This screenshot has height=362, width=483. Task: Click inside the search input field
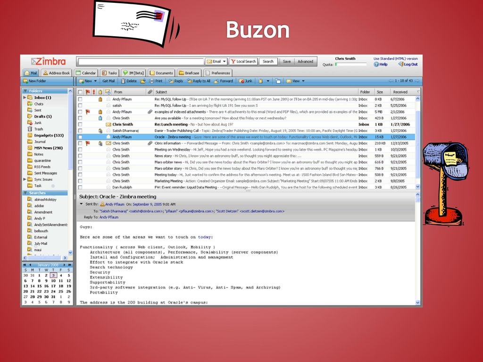(141, 62)
